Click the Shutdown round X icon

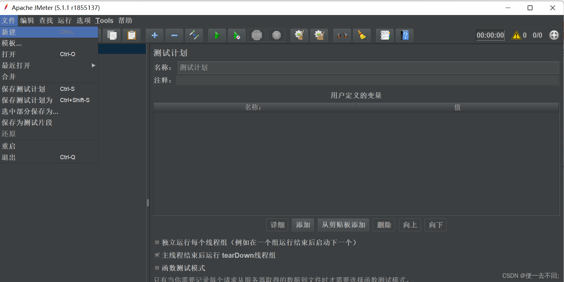(x=277, y=35)
